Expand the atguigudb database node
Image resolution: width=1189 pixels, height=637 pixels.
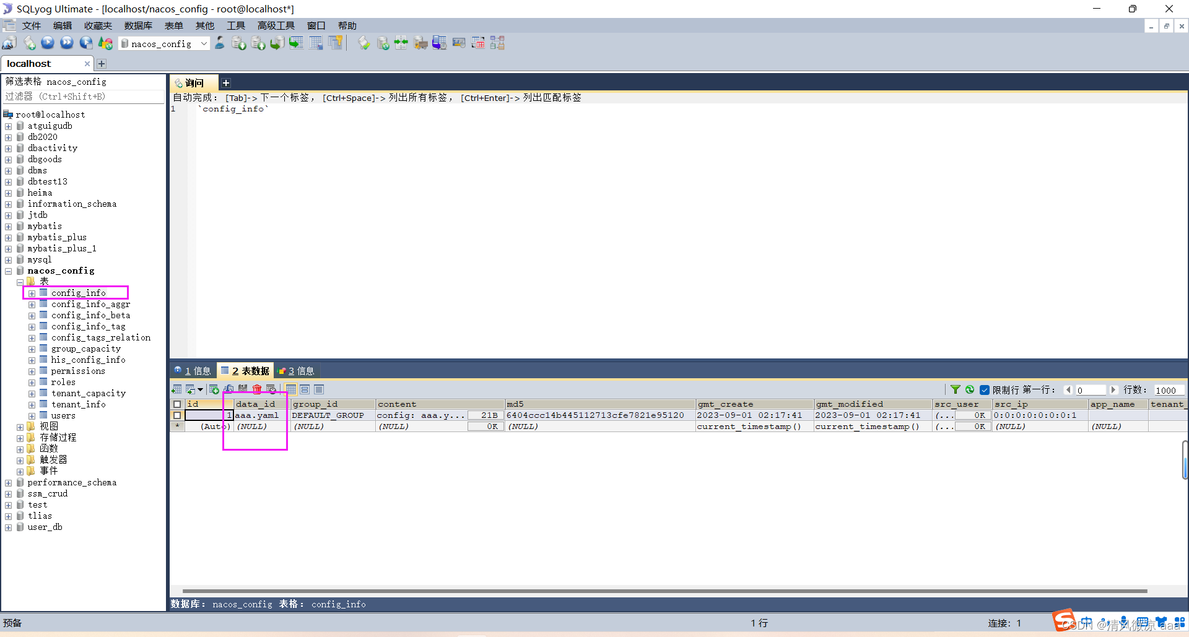[x=9, y=126]
